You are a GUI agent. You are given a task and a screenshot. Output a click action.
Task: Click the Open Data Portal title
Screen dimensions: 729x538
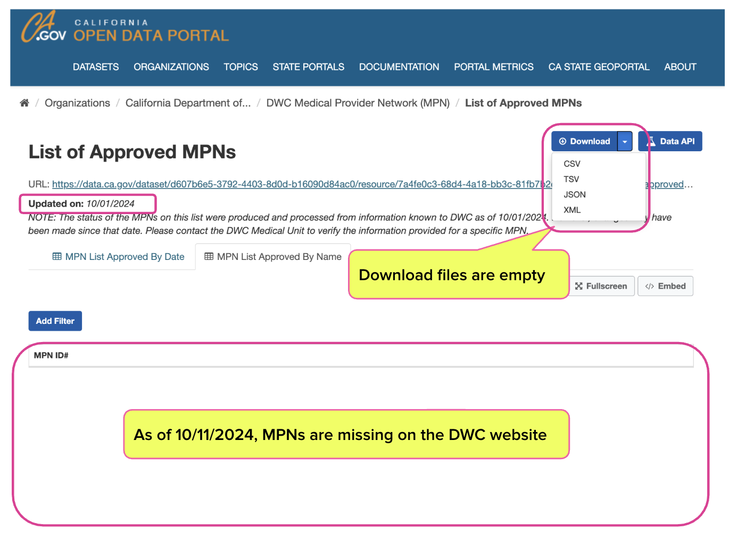point(151,36)
